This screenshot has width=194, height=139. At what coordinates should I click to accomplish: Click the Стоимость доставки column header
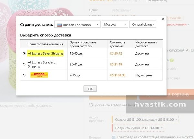(x=118, y=44)
